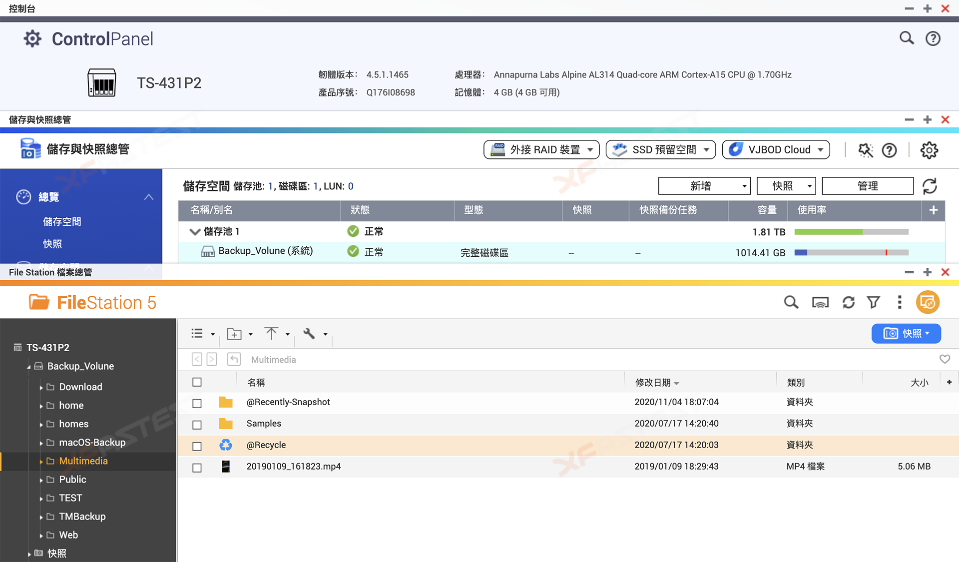Image resolution: width=959 pixels, height=562 pixels.
Task: Select the 20190109_161823.mp4 file name
Action: pos(294,467)
